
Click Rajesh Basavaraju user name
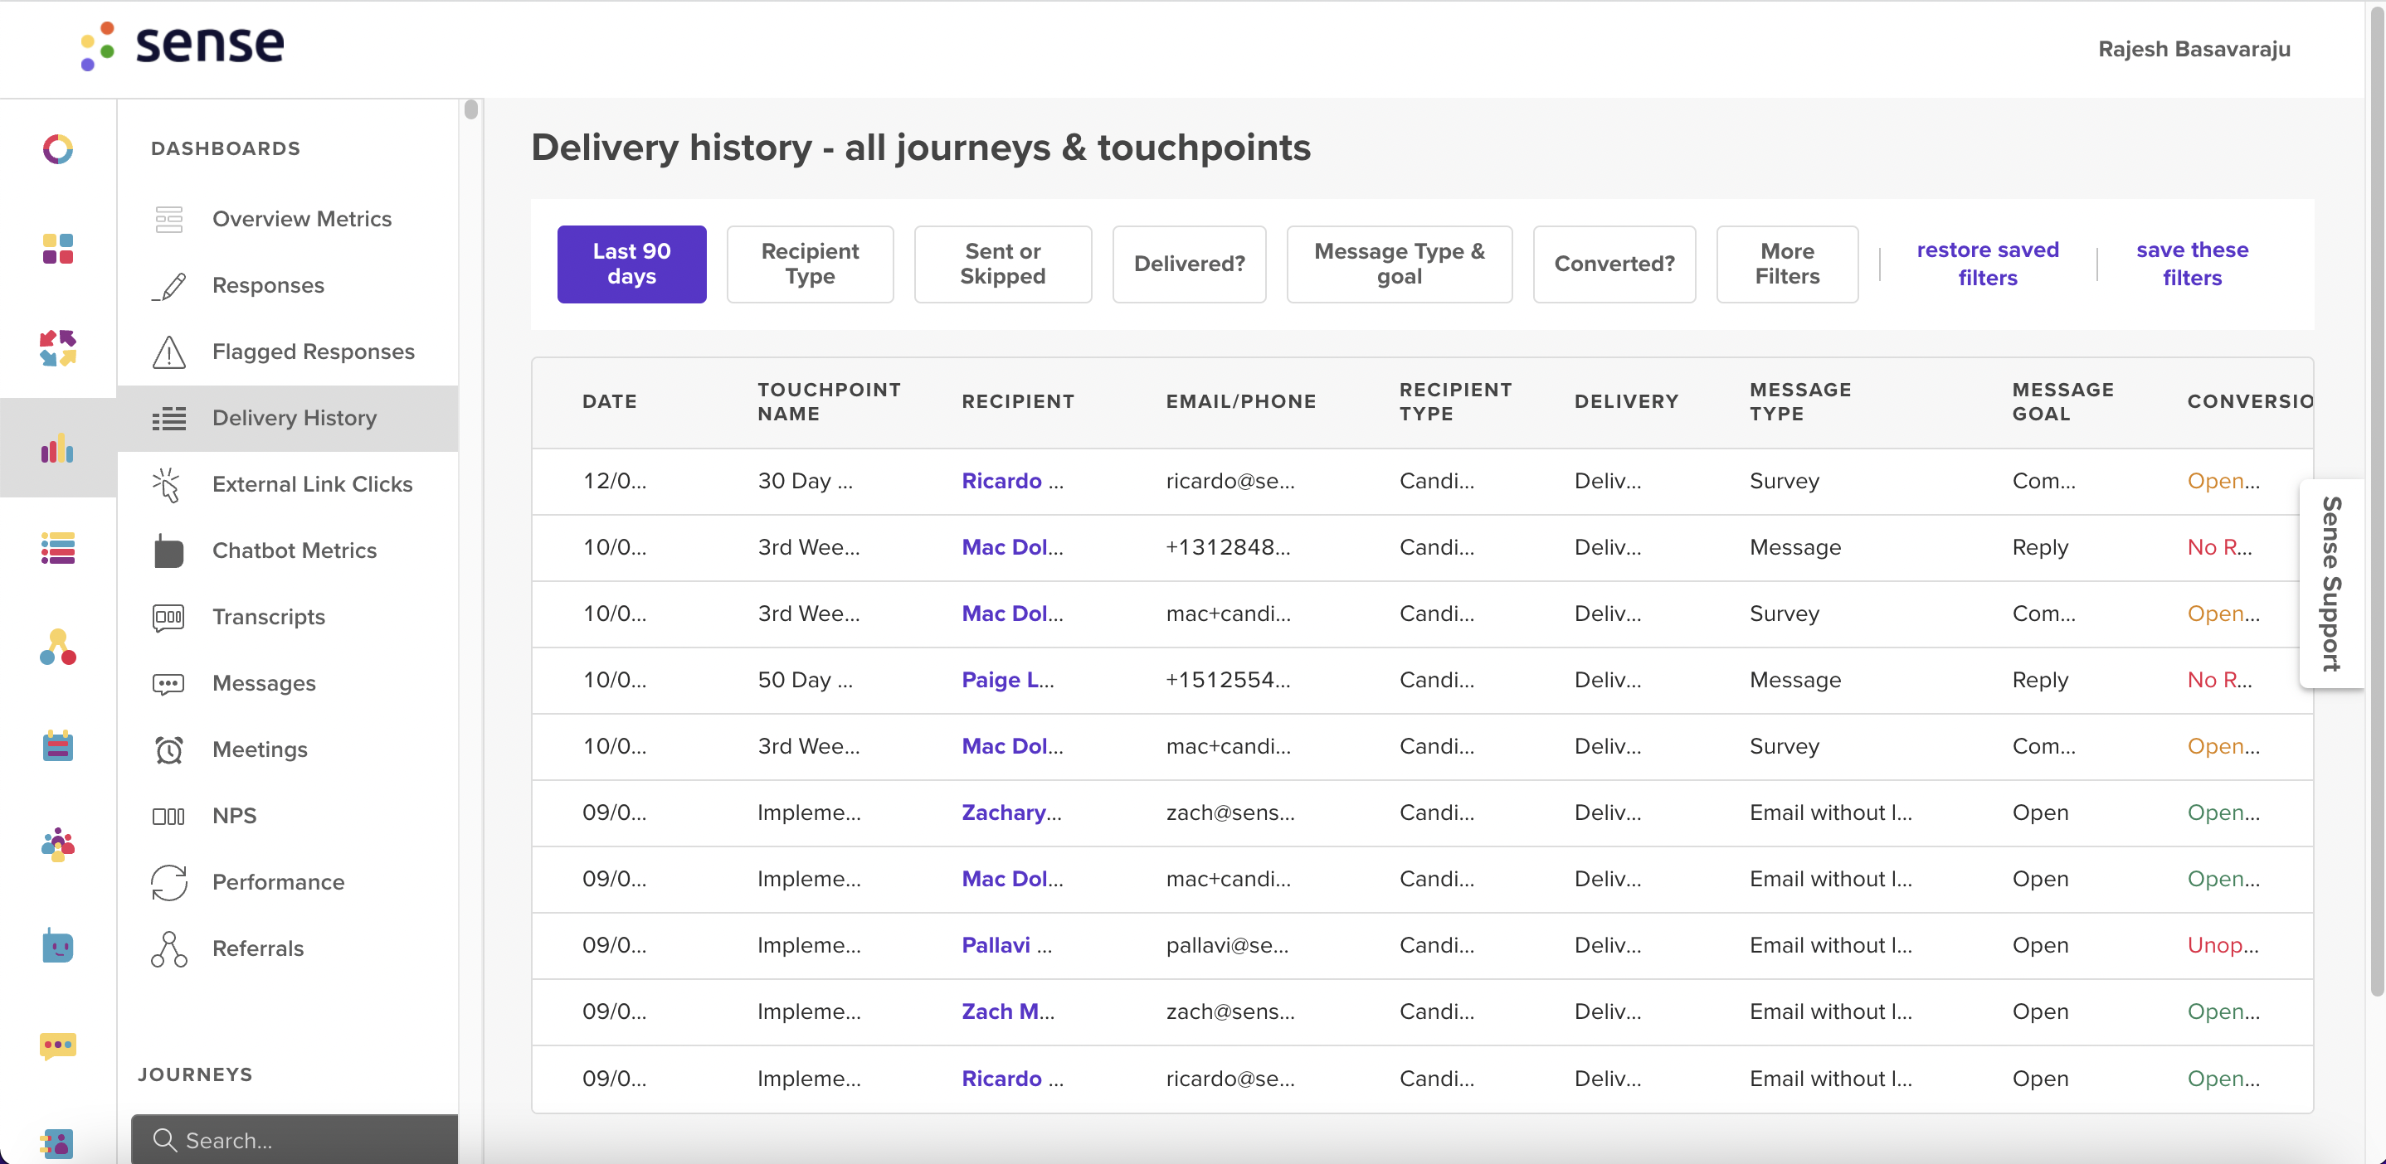click(x=2194, y=49)
